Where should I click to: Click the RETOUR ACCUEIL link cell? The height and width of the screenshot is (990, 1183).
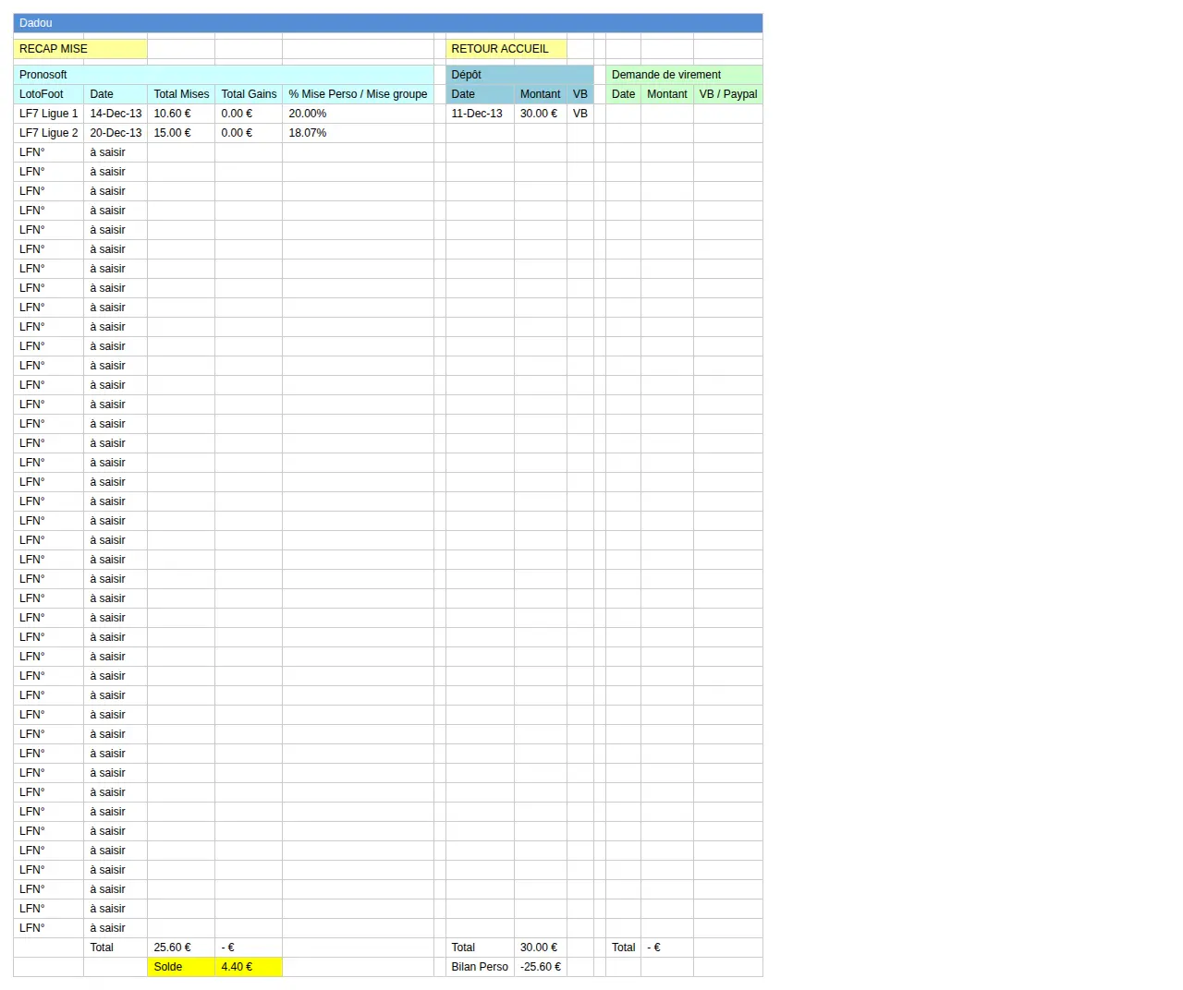click(x=506, y=49)
